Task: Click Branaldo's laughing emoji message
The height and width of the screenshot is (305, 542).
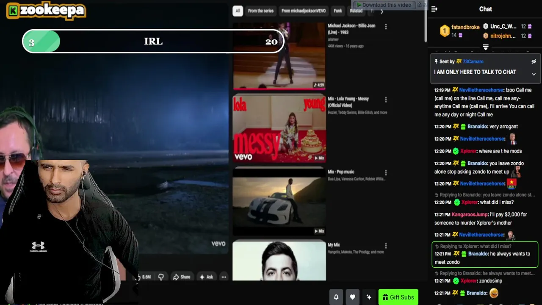Action: pos(494,293)
